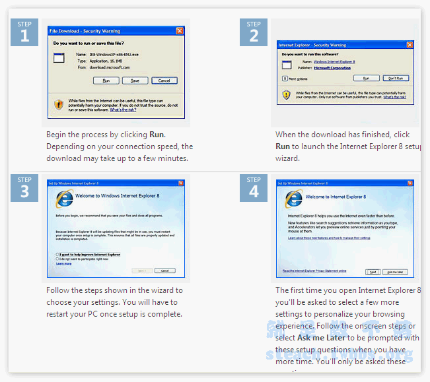The height and width of the screenshot is (382, 430).
Task: Close the step 4 Set Up Internet Explorer window
Action: click(410, 183)
